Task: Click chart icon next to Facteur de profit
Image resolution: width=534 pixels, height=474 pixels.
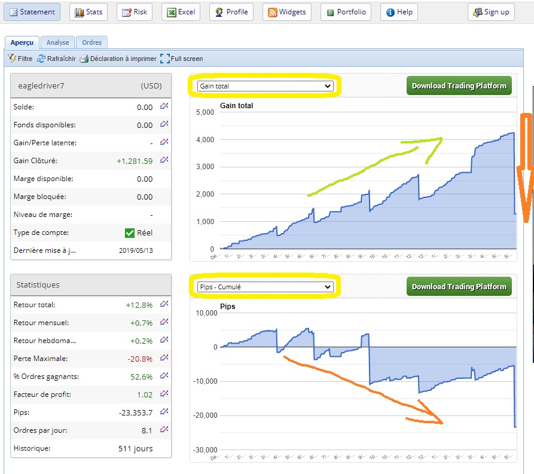Action: pyautogui.click(x=164, y=394)
